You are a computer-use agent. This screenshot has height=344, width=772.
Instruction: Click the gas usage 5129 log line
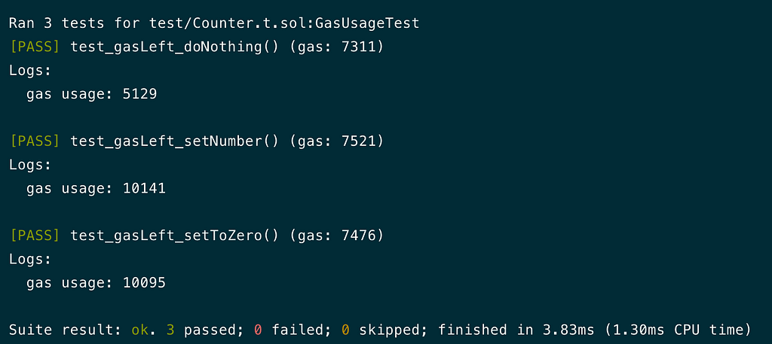click(x=91, y=94)
